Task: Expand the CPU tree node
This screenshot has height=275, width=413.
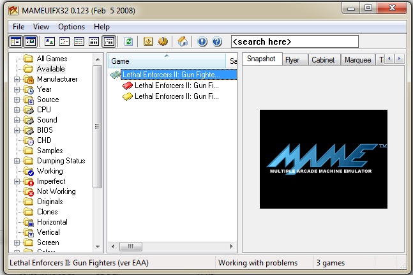Action: tap(17, 110)
